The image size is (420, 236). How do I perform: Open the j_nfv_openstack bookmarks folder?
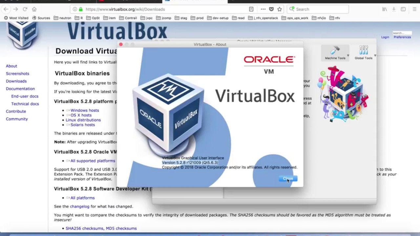click(x=263, y=18)
